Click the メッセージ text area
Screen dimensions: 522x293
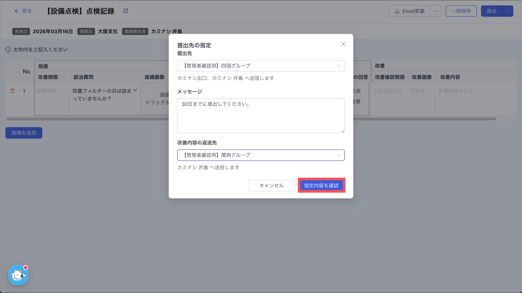click(x=261, y=116)
